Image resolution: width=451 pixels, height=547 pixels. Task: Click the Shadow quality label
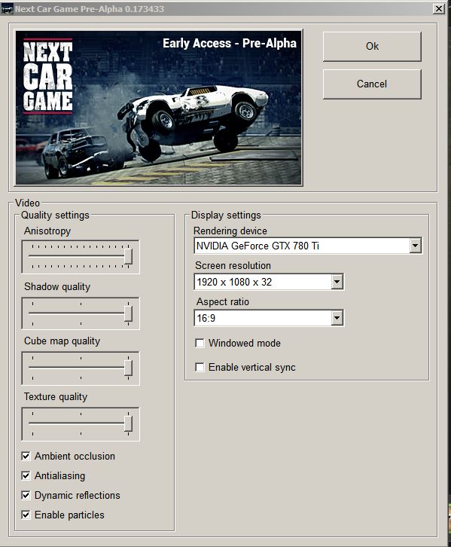[x=57, y=287]
